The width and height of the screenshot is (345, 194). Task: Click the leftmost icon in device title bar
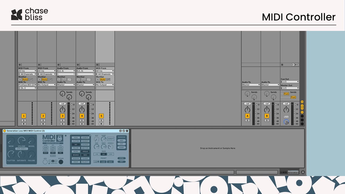pos(120,131)
